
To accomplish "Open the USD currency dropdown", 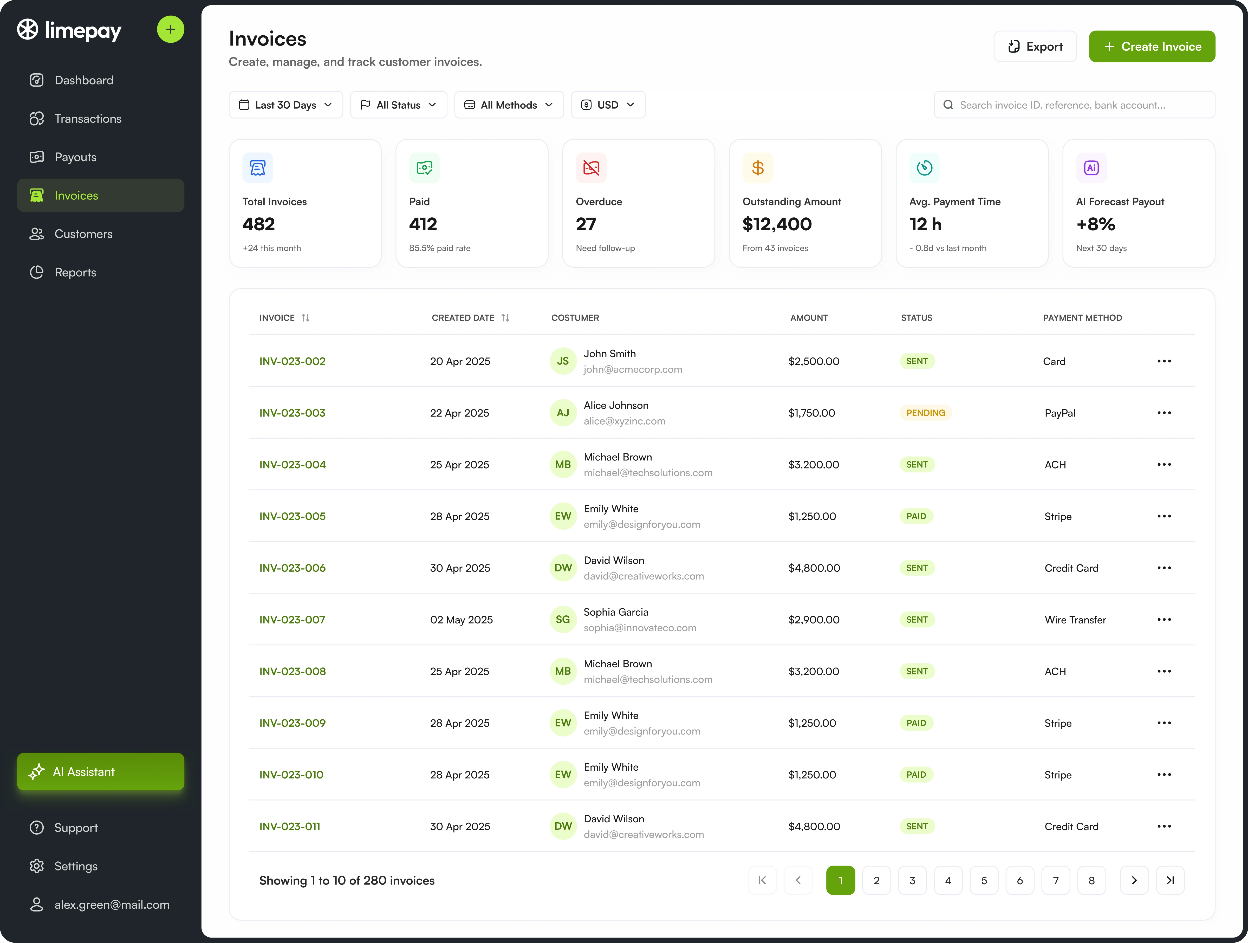I will coord(608,105).
